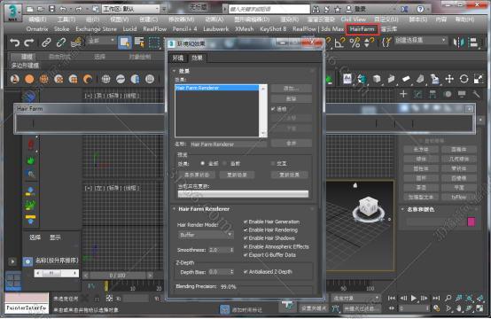491x319 pixels.
Task: Switch to the second tab in effects dialog
Action: click(x=197, y=58)
